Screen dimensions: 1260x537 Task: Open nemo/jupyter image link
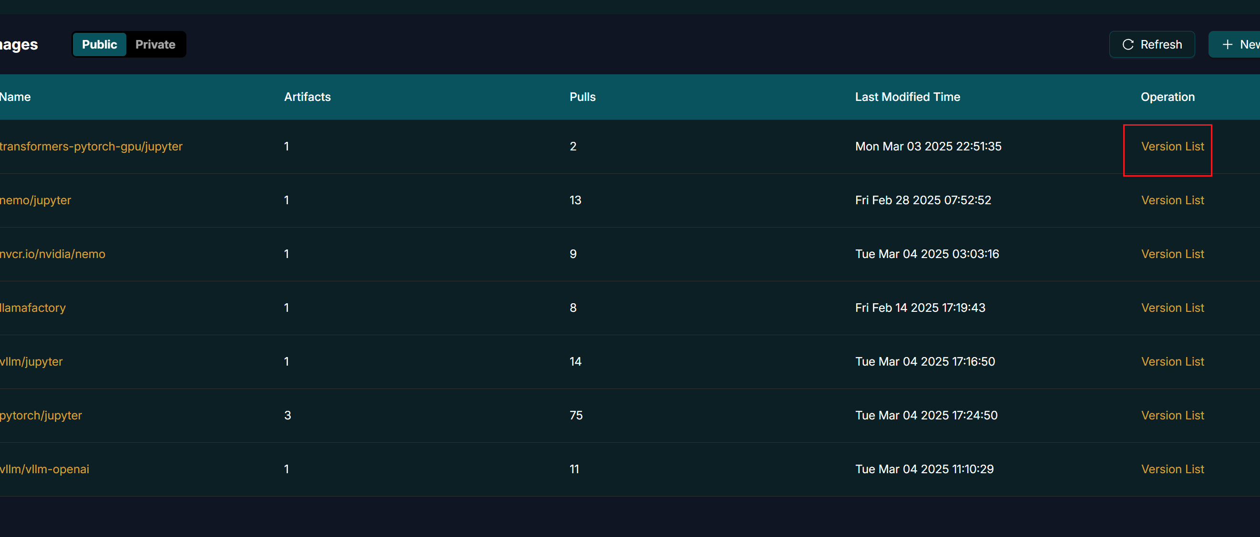pos(36,200)
